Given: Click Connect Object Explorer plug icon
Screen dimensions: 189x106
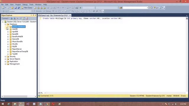Looking at the screenshot, I should click(12, 18).
